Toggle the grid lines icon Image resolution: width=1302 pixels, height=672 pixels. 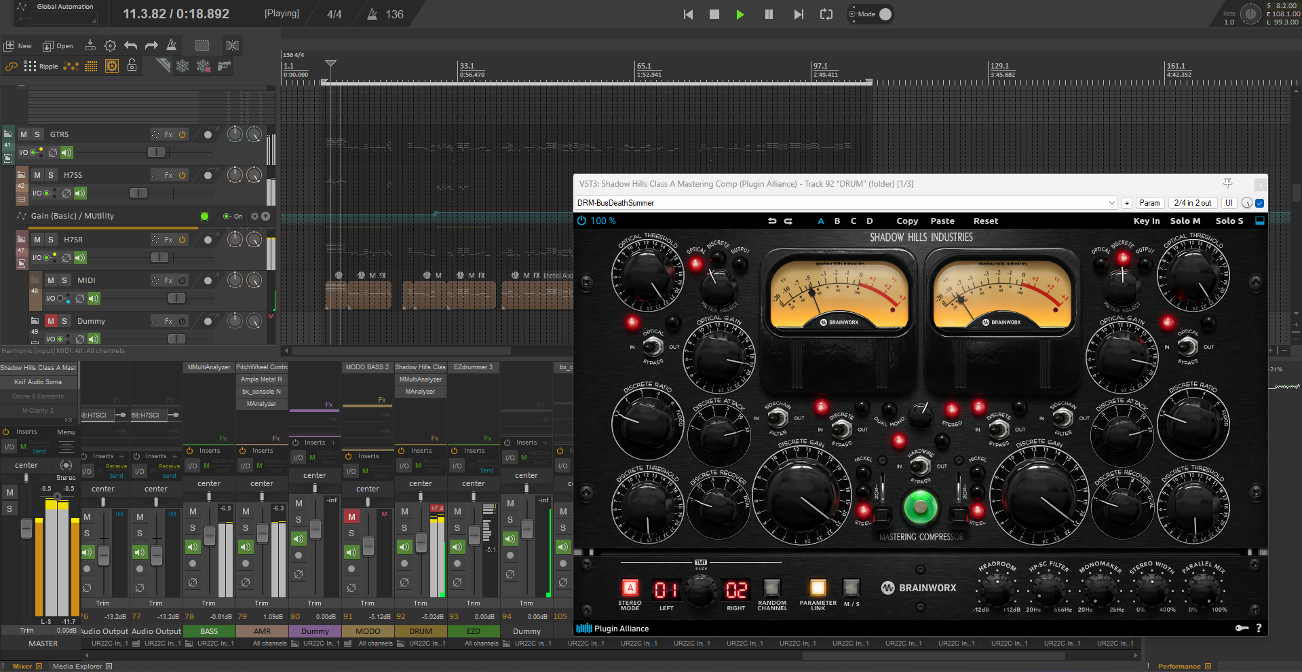(x=91, y=66)
